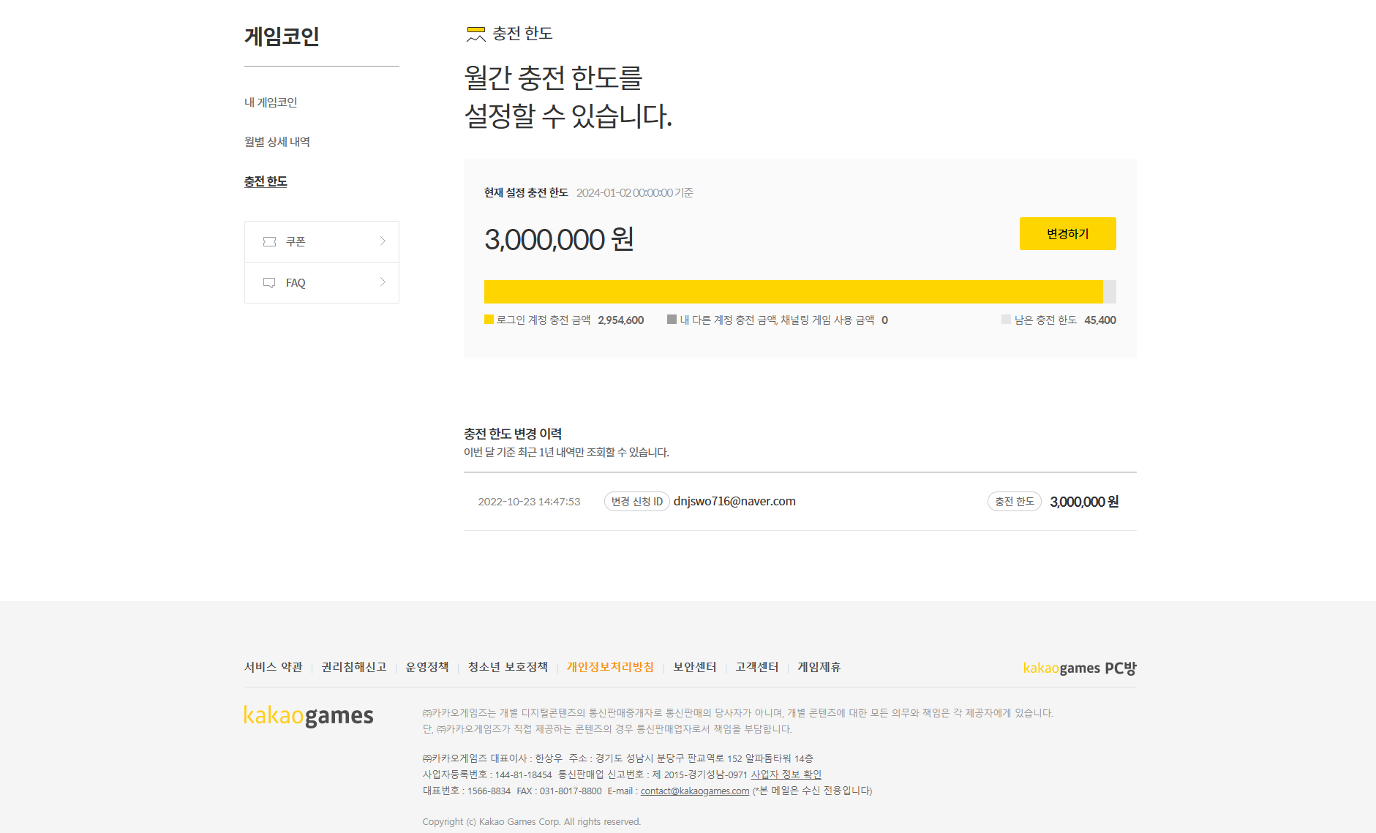Viewport: 1376px width, 833px height.
Task: Open the 개인정보처리방침 link
Action: [610, 667]
